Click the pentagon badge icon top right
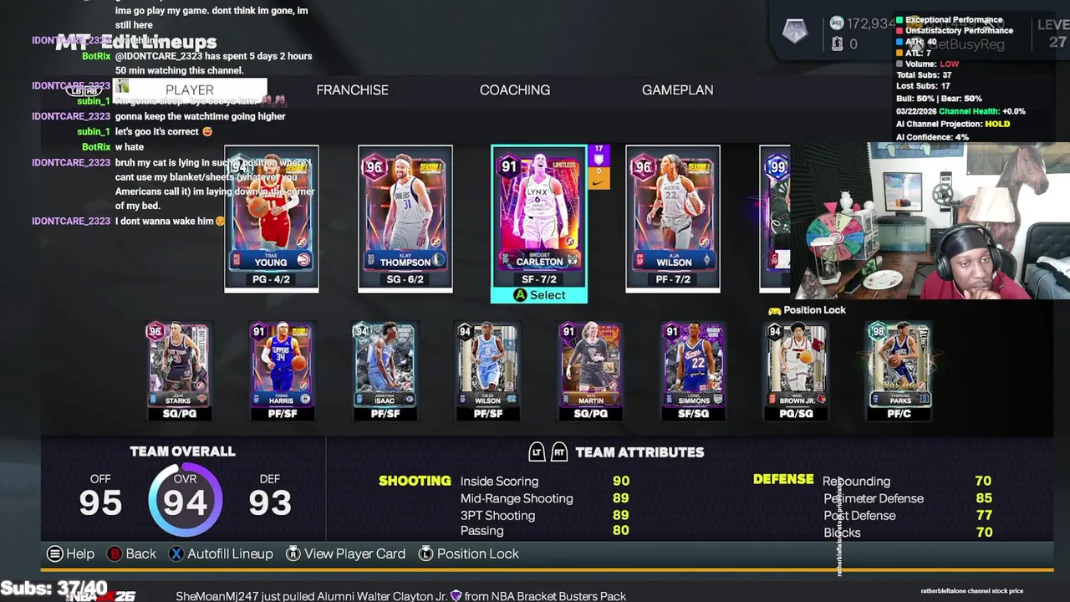Screen dimensions: 1070x602 [x=795, y=32]
